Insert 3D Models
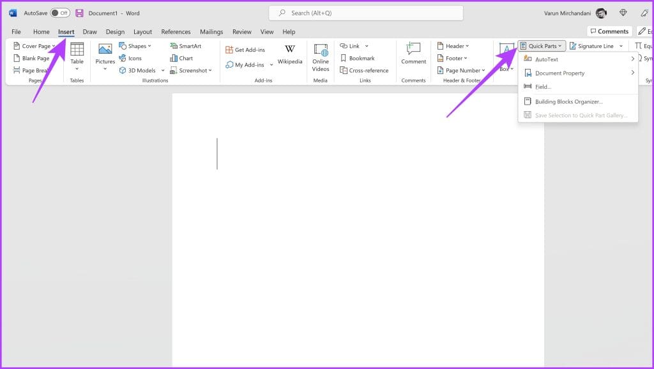The width and height of the screenshot is (654, 369). 138,70
